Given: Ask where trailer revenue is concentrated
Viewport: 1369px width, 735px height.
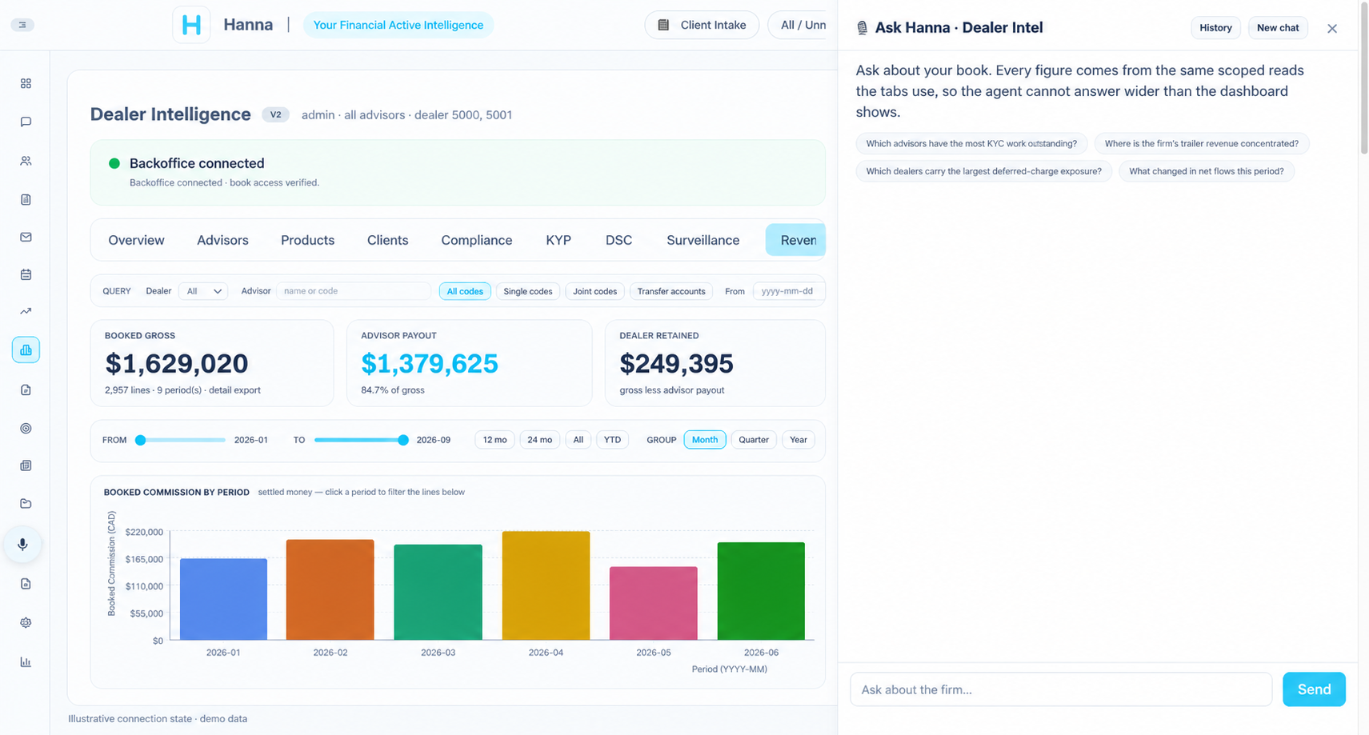Looking at the screenshot, I should [1202, 144].
